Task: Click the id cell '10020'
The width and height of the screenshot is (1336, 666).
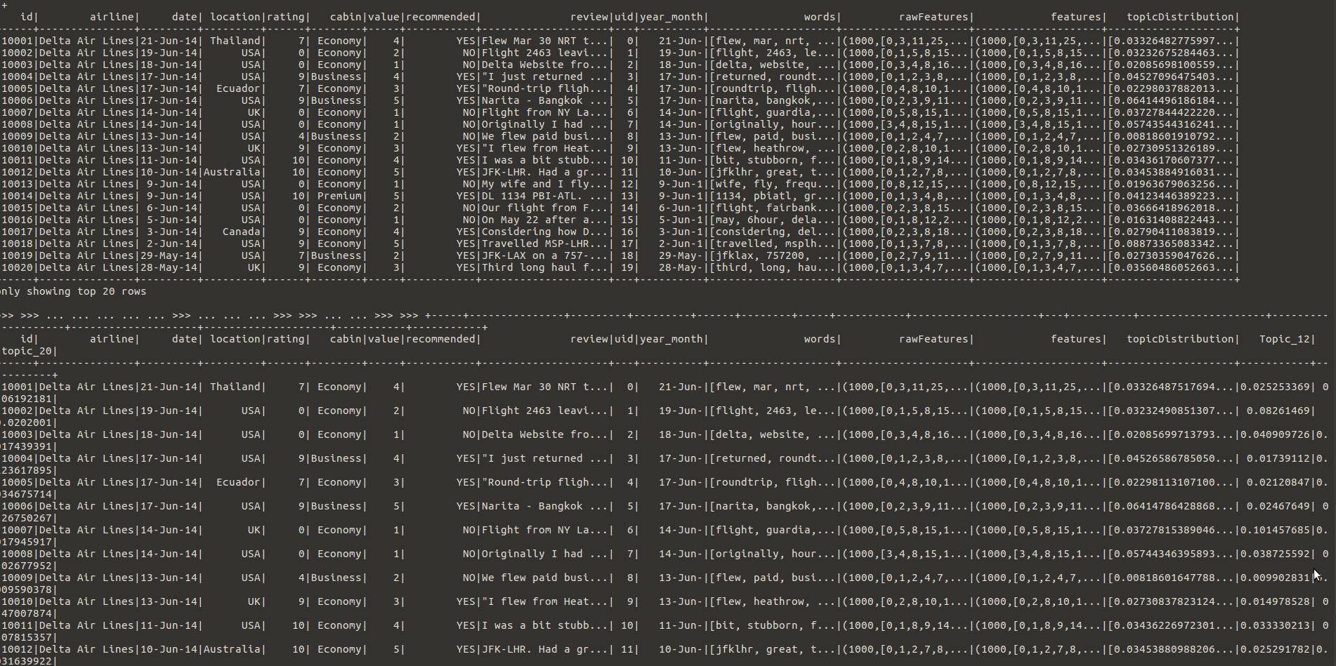Action: [18, 267]
